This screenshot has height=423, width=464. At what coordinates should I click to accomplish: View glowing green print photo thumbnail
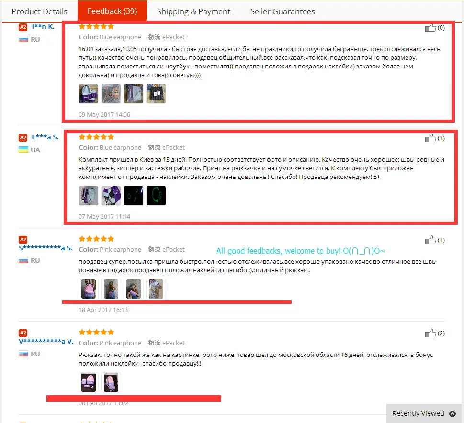(x=156, y=196)
